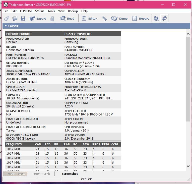This screenshot has width=192, height=184.
Task: Click the 2048M x64 (2 ranks) organization value
Action: 20,106
